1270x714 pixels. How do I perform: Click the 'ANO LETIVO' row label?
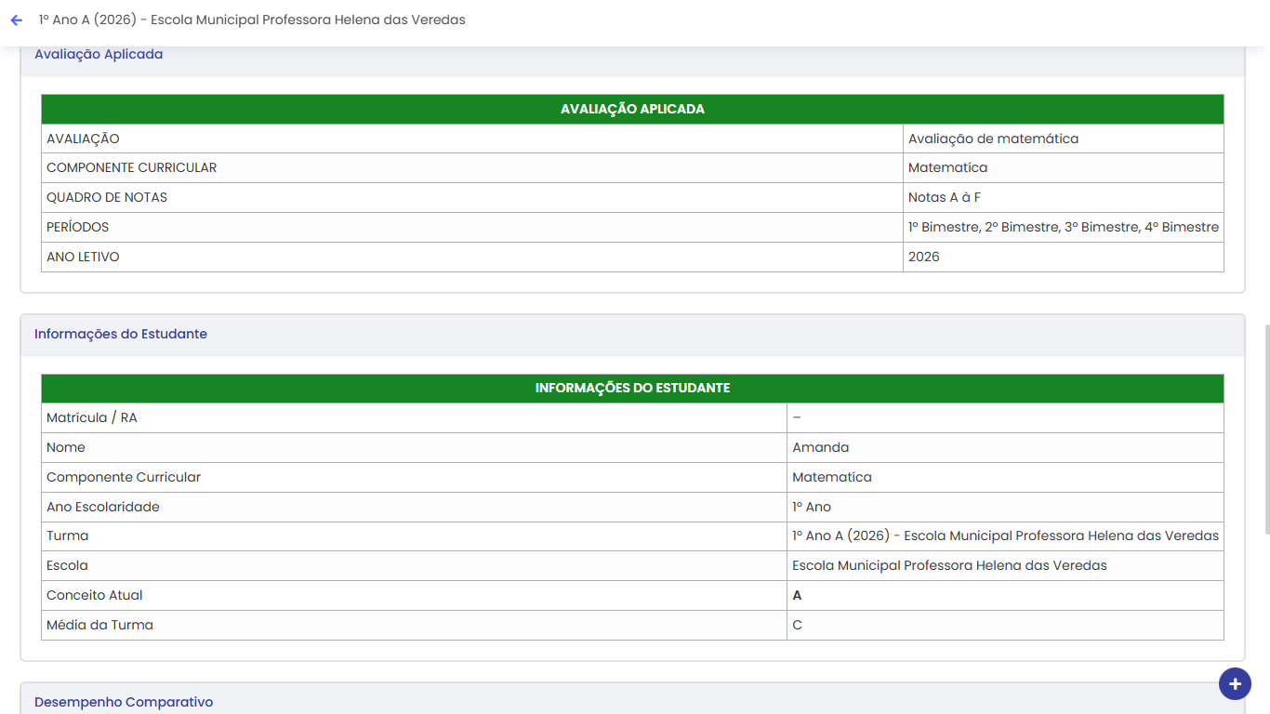(x=83, y=257)
